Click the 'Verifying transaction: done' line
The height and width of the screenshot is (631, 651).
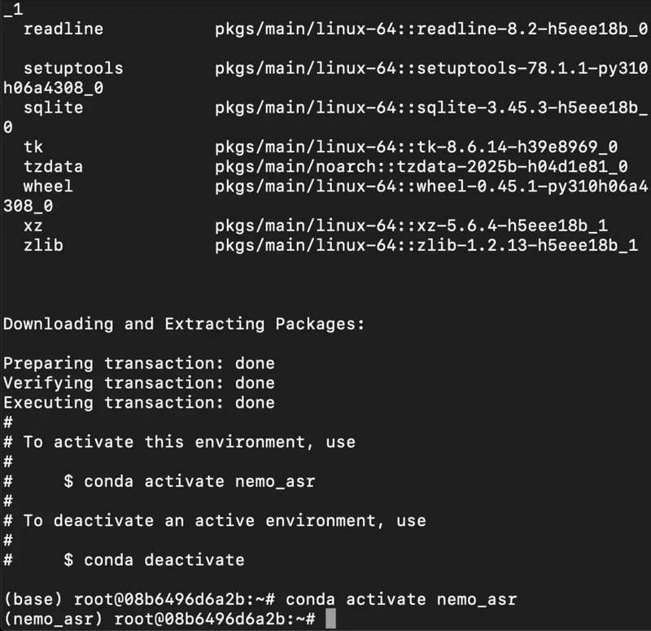point(139,383)
